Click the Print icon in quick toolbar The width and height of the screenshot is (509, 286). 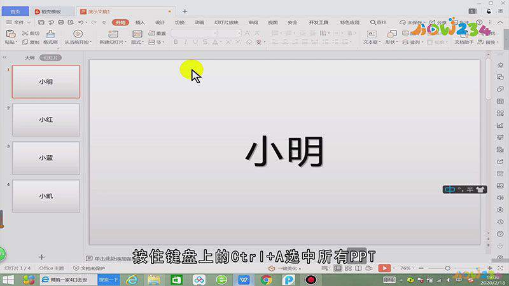pos(60,22)
